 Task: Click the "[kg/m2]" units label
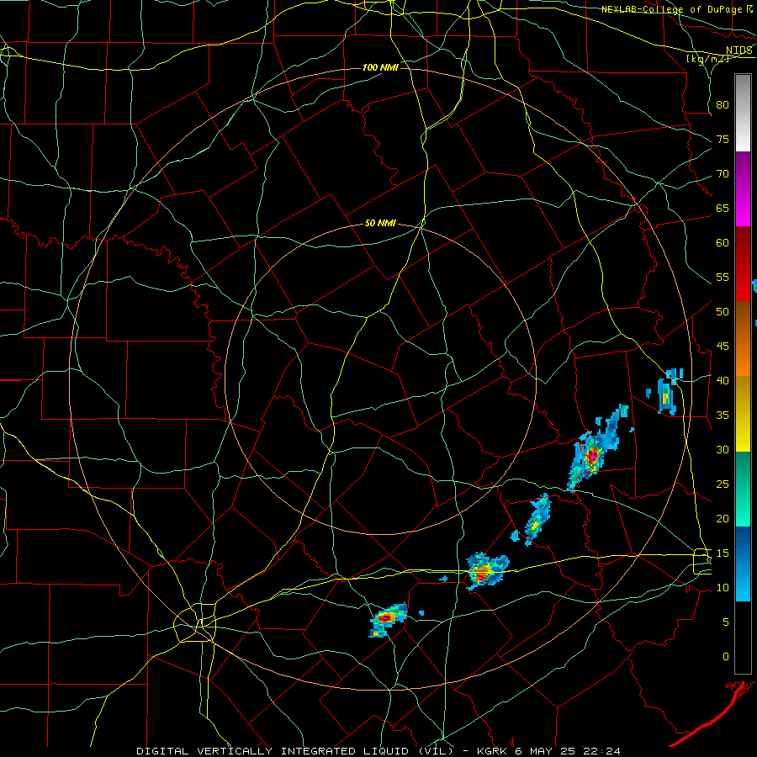[x=707, y=58]
